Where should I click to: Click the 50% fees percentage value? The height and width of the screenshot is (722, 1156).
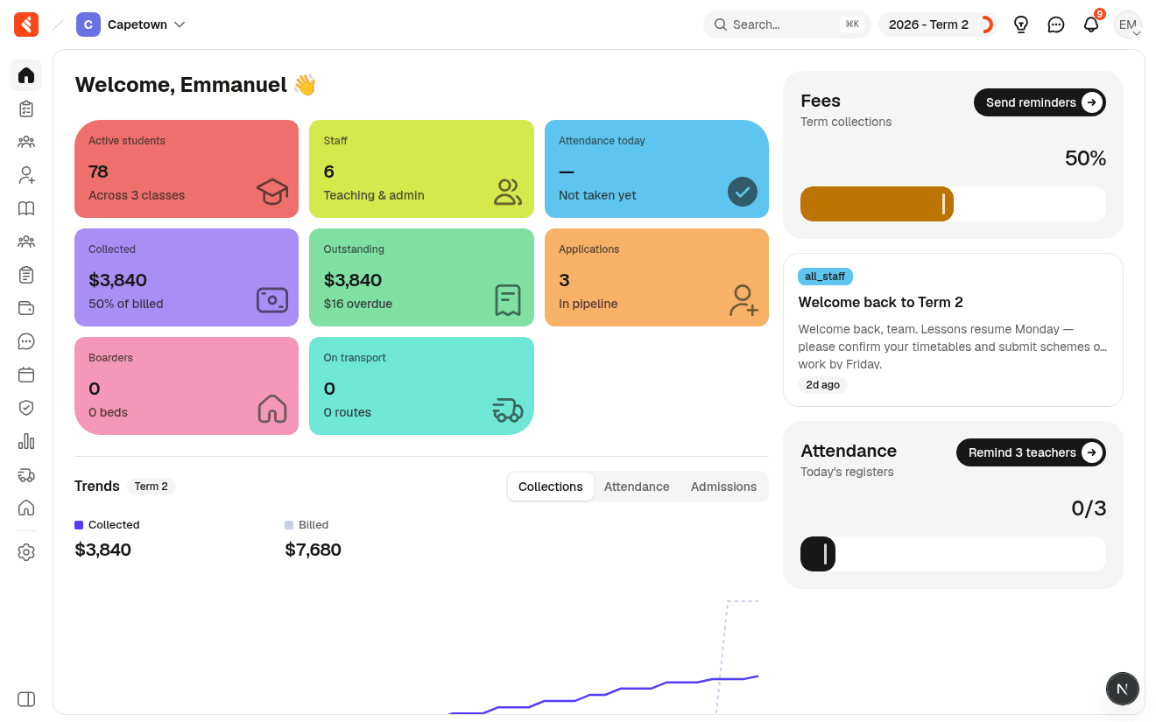[x=1085, y=158]
